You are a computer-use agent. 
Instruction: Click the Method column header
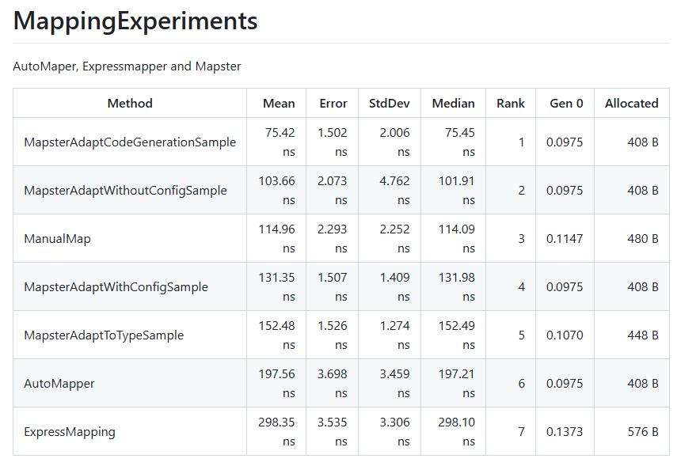coord(130,104)
